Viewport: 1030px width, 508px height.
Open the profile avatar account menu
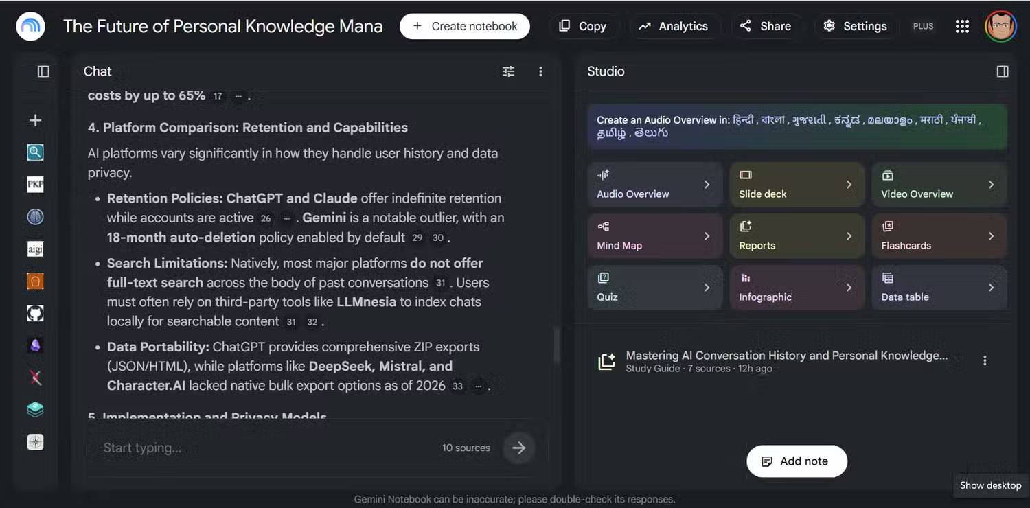pos(1000,26)
